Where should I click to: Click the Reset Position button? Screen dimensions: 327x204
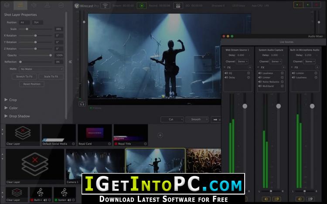point(32,84)
